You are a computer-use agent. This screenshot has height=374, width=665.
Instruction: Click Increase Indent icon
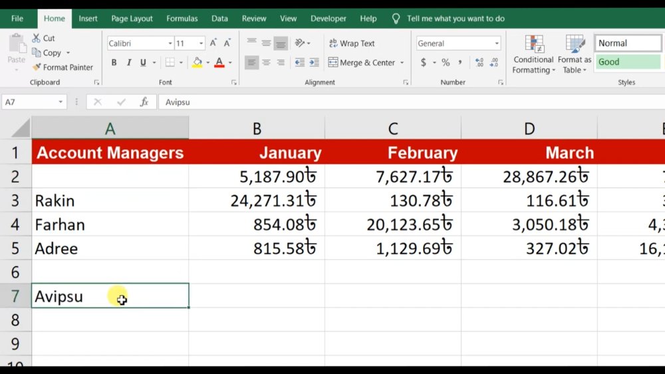(315, 62)
